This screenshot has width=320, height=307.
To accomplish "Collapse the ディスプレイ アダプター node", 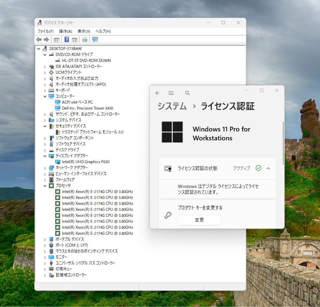I will 45,156.
